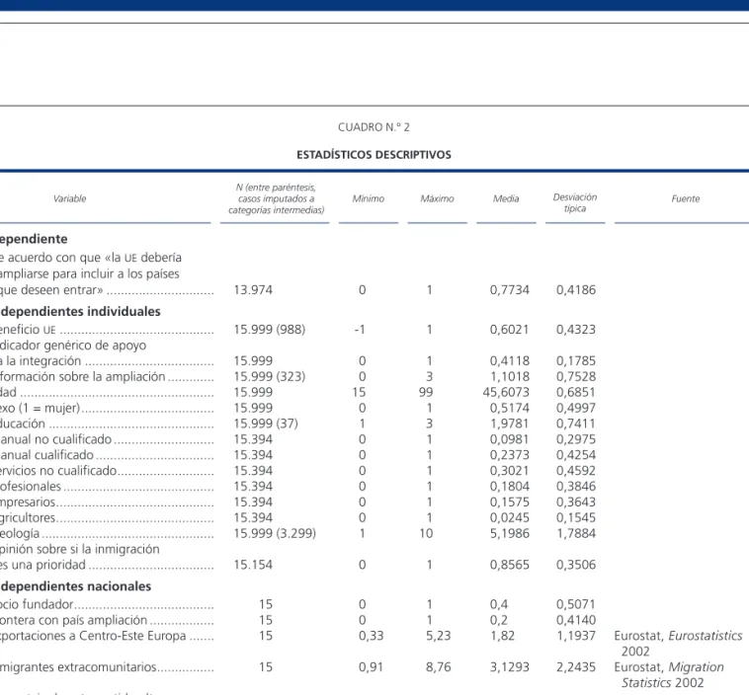Click the 'Máximo' column header
749x695 pixels.
point(437,198)
